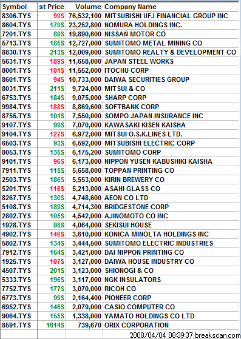This screenshot has width=241, height=339.
Task: Click the Last Price column header
Action: tap(52, 7)
